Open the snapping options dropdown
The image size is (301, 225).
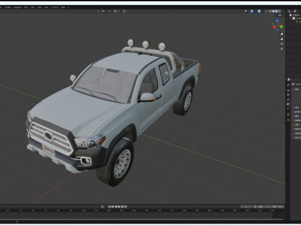click(119, 11)
